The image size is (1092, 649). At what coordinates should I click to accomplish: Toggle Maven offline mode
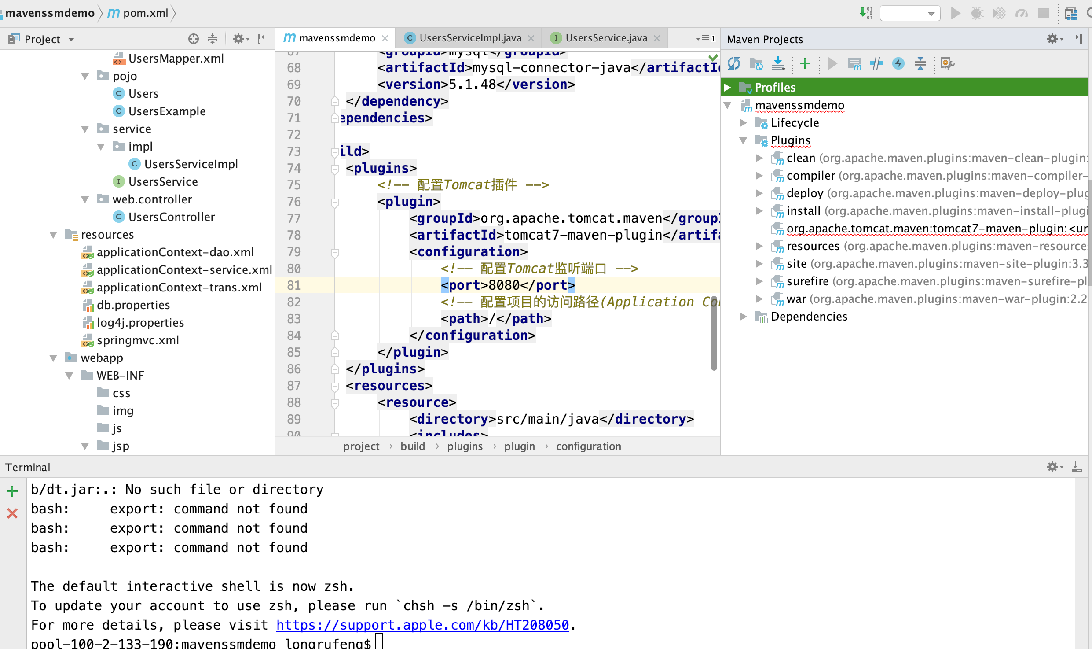[876, 63]
